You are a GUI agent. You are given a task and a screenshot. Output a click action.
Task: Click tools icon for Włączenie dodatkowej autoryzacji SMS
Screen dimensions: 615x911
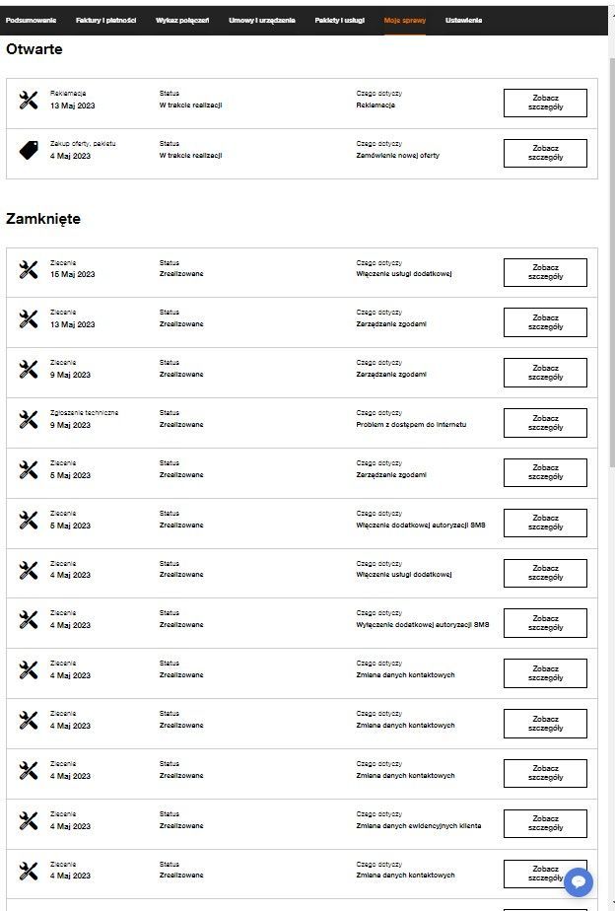tap(29, 520)
